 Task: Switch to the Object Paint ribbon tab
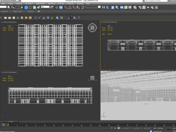coord(18,11)
